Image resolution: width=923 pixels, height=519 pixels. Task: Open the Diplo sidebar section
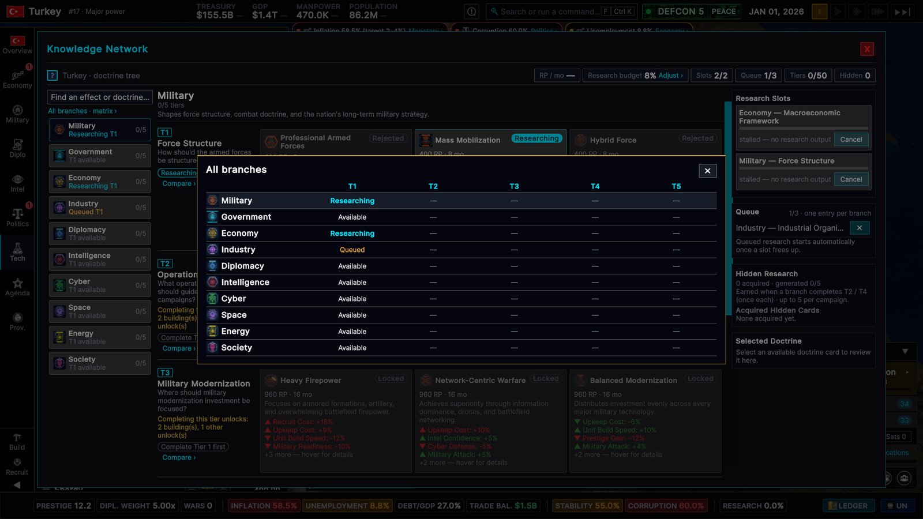[17, 149]
